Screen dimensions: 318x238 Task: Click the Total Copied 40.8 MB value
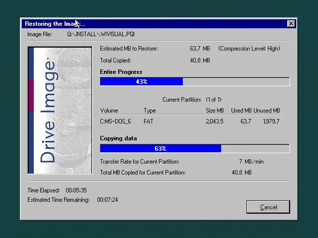pyautogui.click(x=200, y=60)
